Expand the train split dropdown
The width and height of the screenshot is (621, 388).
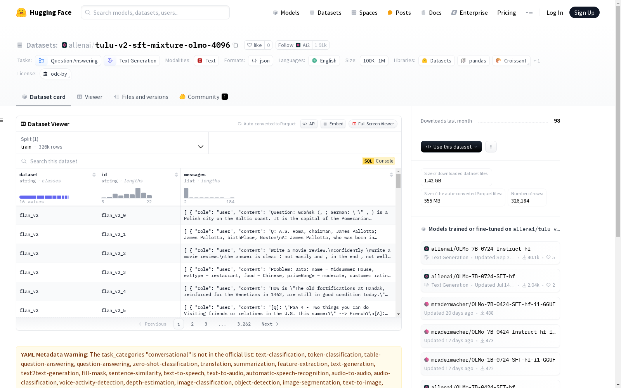pos(112,143)
